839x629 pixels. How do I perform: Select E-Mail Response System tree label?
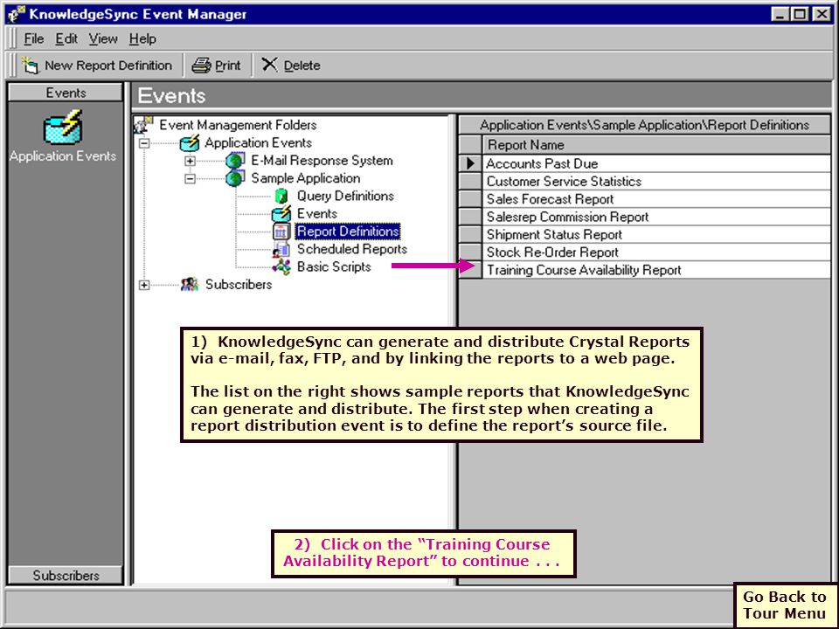[x=322, y=161]
